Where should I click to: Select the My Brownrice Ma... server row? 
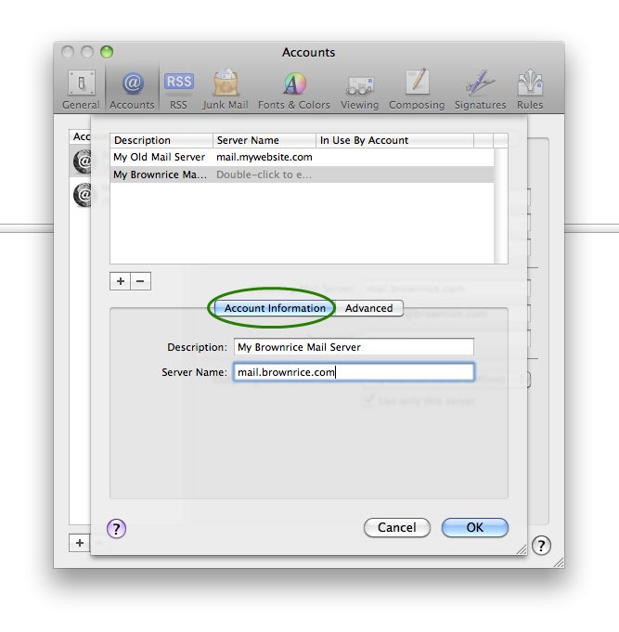click(x=302, y=174)
